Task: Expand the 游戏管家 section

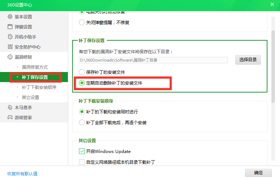Action: pyautogui.click(x=34, y=117)
